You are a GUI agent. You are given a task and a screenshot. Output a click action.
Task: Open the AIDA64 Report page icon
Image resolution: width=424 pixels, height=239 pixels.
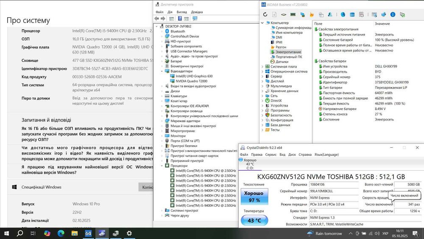click(274, 14)
